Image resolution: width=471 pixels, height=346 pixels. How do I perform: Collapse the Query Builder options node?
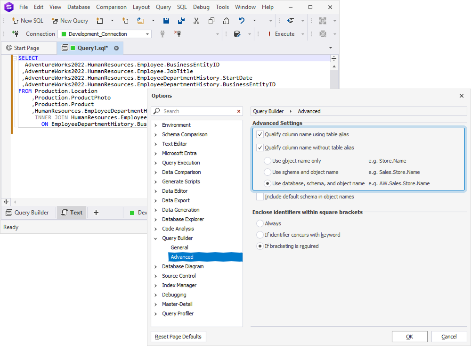(x=155, y=239)
